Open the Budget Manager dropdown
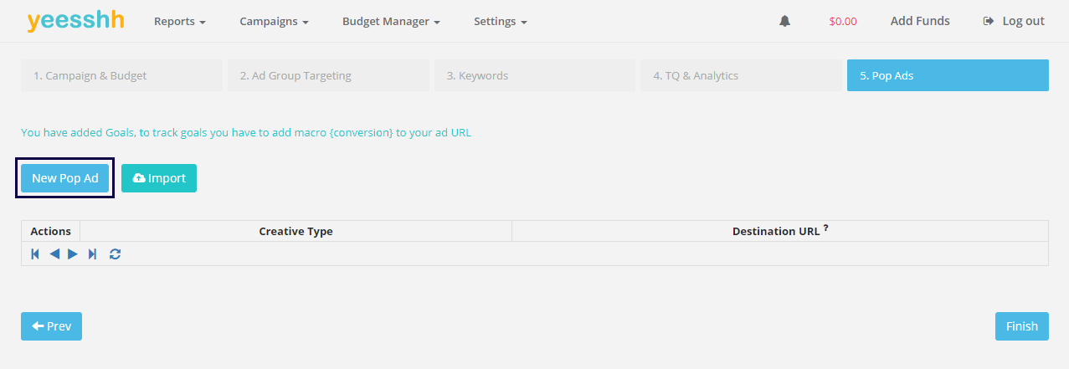Image resolution: width=1069 pixels, height=369 pixels. (391, 21)
